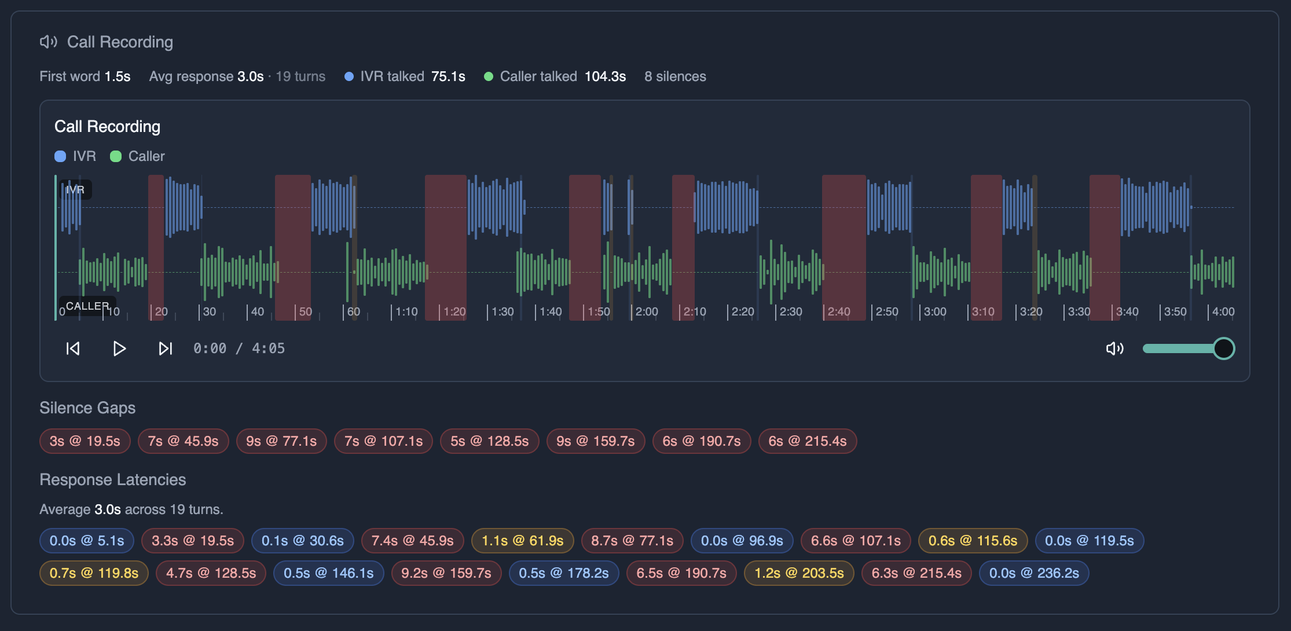
Task: Mute audio with the player speaker icon
Action: (x=1114, y=348)
